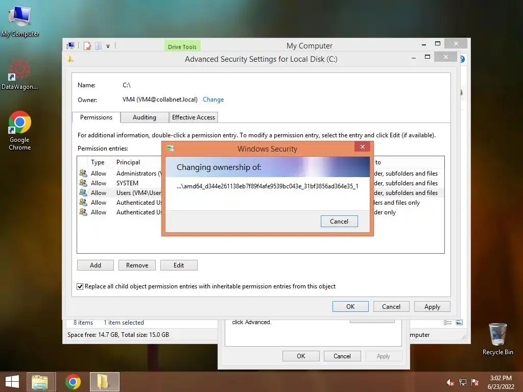The width and height of the screenshot is (523, 392).
Task: Open the Customize Quick Access Toolbar dropdown
Action: pyautogui.click(x=108, y=46)
